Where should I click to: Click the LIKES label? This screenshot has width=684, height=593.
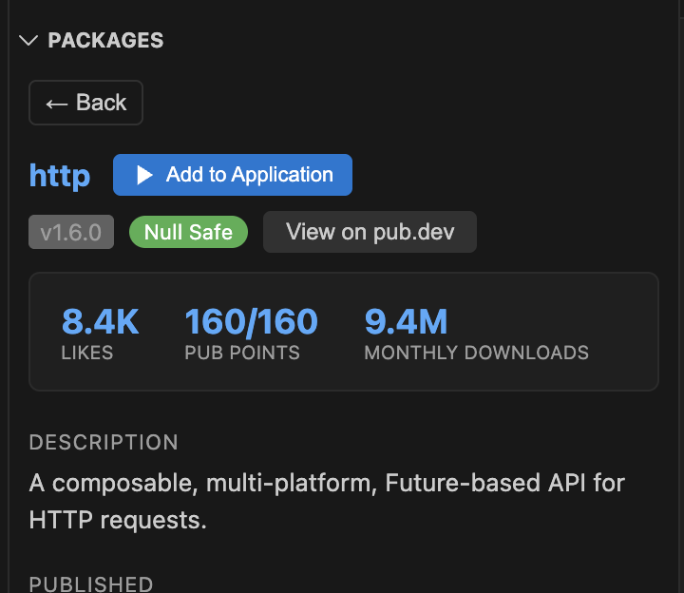click(87, 353)
